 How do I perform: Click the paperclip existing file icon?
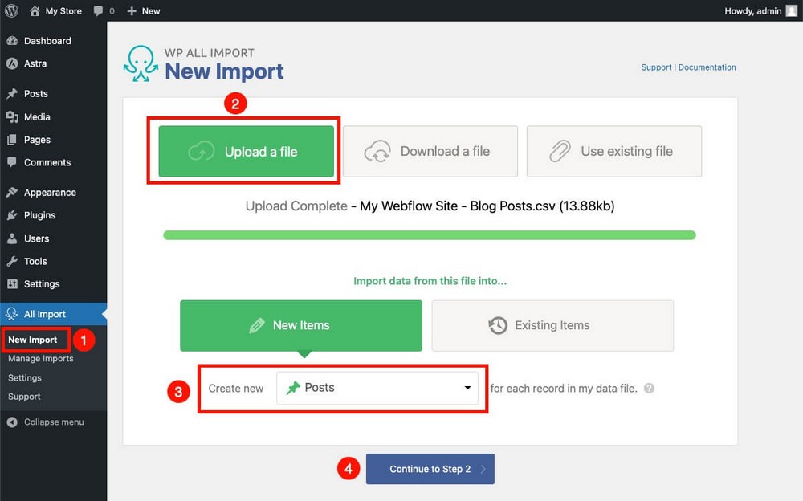(x=560, y=151)
